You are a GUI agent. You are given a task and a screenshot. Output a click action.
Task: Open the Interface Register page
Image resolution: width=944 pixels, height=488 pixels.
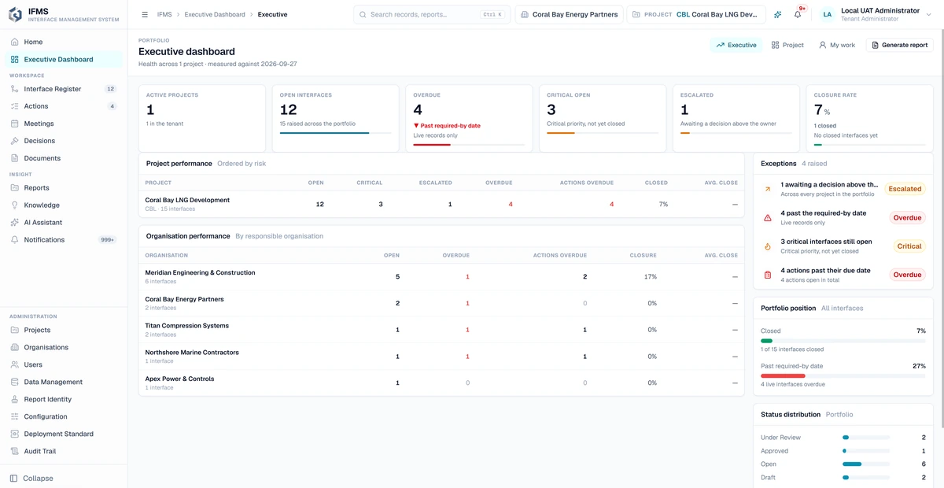pos(64,89)
